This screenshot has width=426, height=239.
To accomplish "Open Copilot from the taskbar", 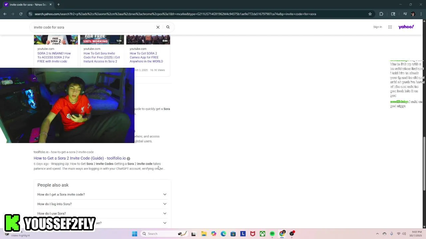I will (213, 234).
